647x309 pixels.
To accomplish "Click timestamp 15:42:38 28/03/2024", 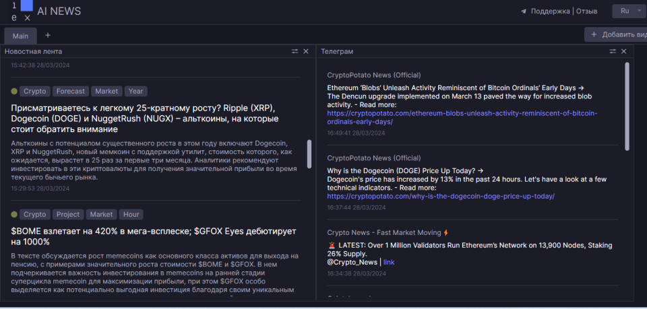I will click(40, 65).
